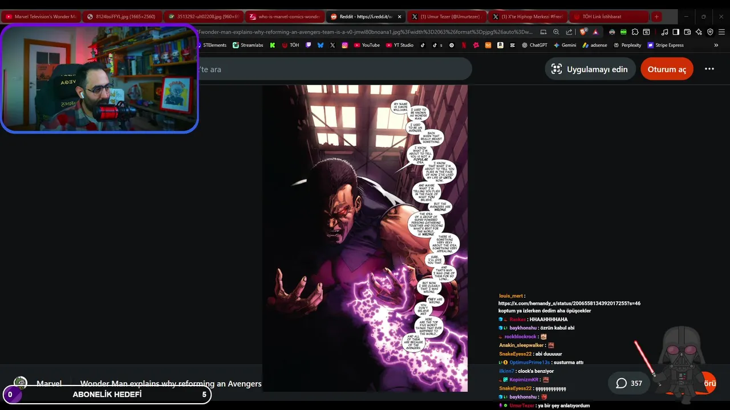Click the Reddit search field
This screenshot has height=410, width=730.
pos(335,69)
